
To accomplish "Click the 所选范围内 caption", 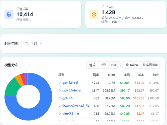I will (24, 20).
